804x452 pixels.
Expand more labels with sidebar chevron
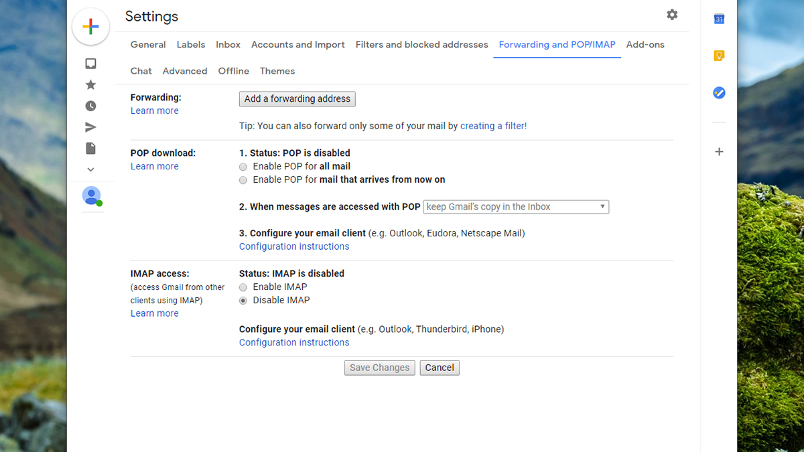90,169
